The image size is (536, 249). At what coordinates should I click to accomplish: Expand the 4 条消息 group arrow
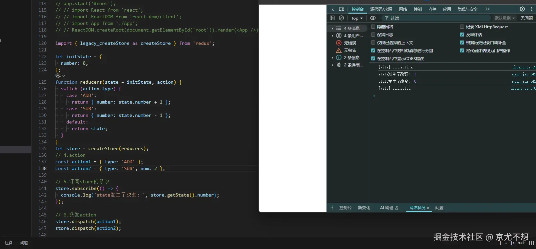[x=332, y=29]
